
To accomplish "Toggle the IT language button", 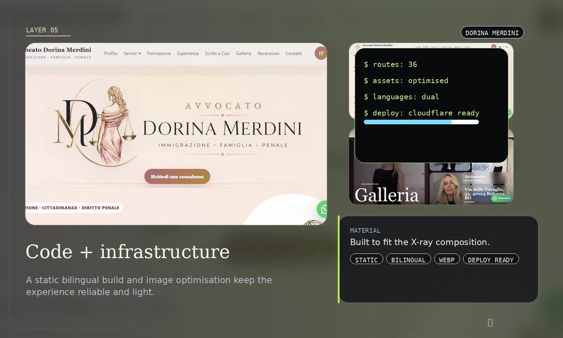I will pos(321,54).
